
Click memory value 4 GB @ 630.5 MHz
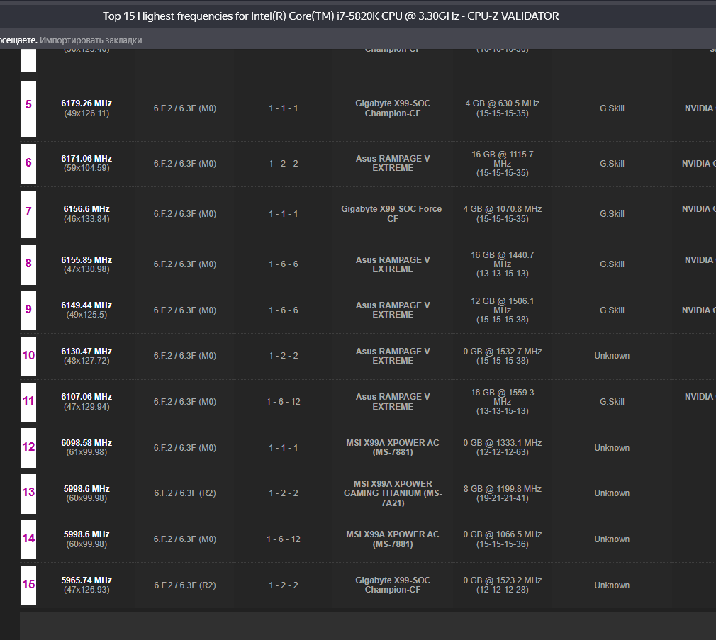click(x=503, y=103)
